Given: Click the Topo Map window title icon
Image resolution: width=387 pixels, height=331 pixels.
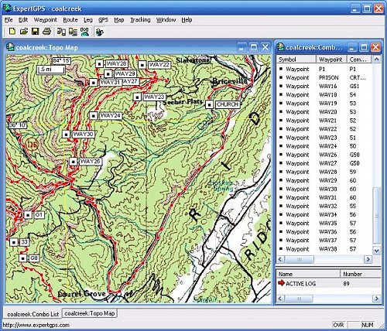Looking at the screenshot, I should (x=11, y=47).
